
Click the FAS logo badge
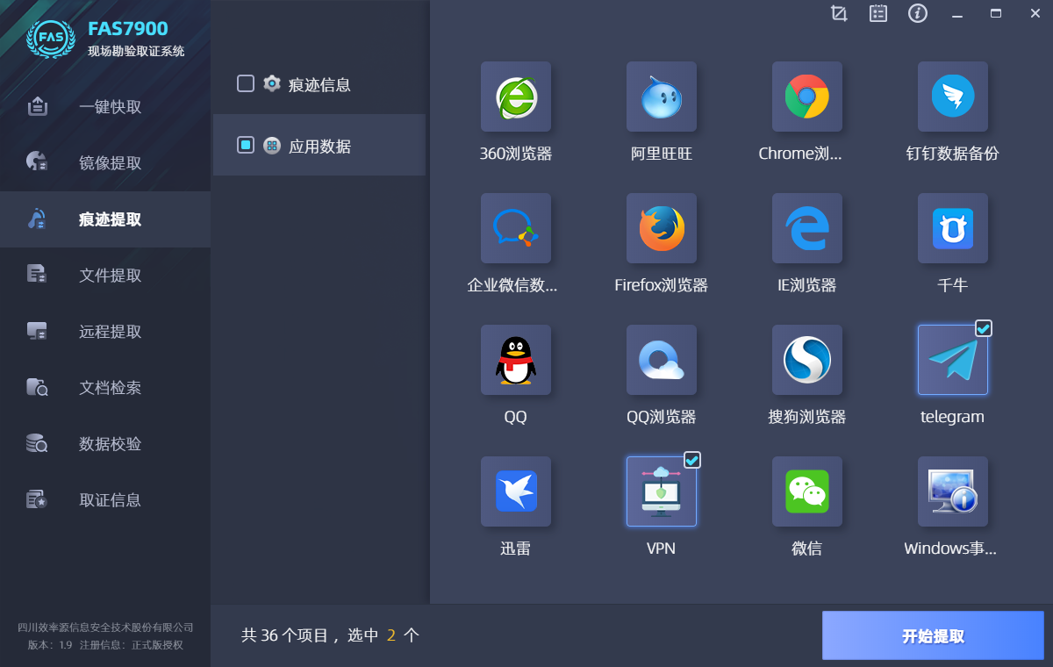tap(51, 39)
